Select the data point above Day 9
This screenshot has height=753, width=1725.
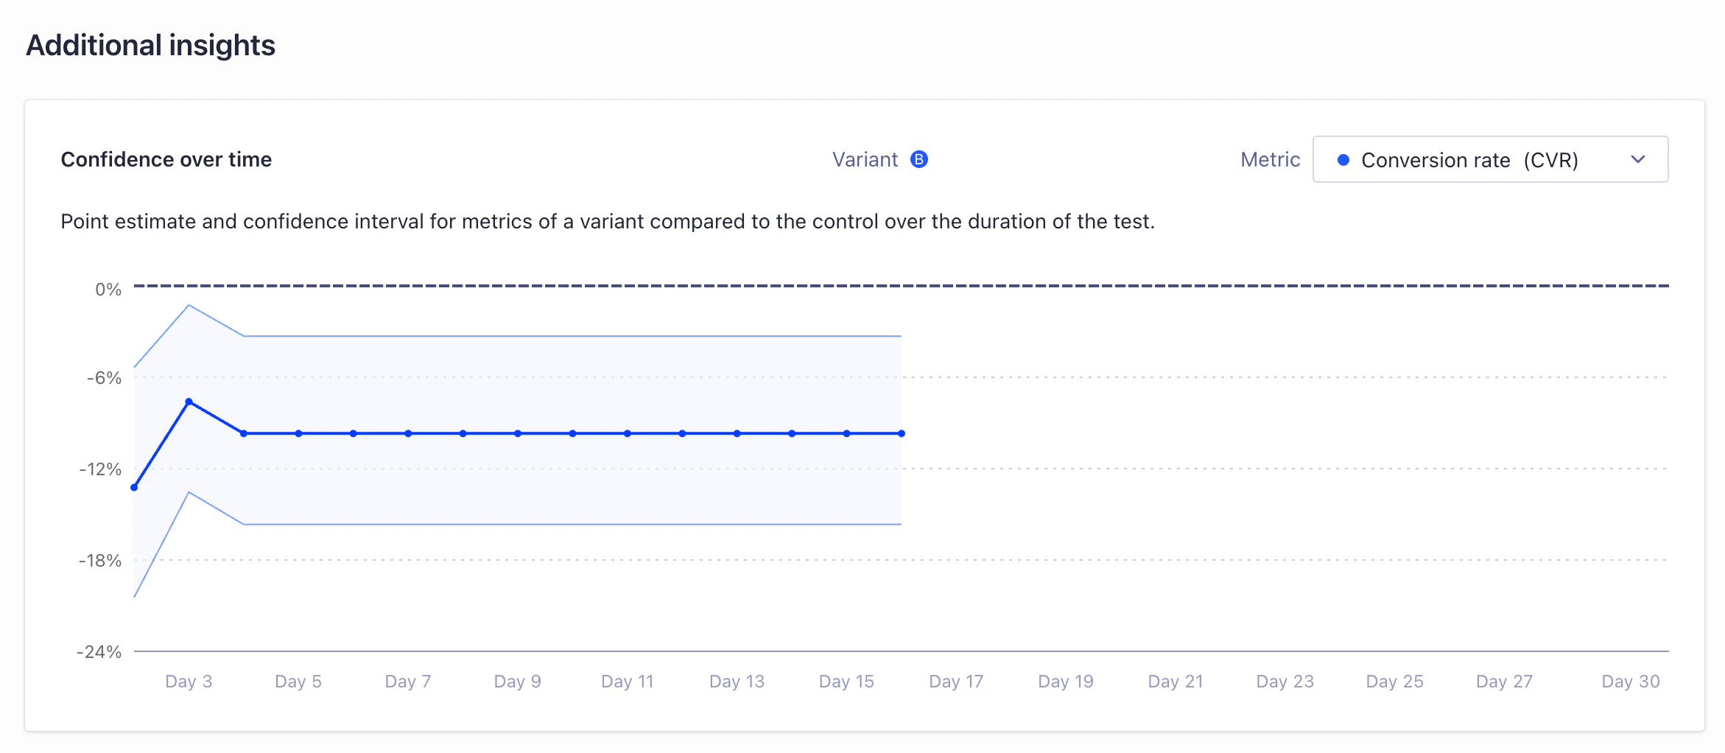(x=518, y=434)
